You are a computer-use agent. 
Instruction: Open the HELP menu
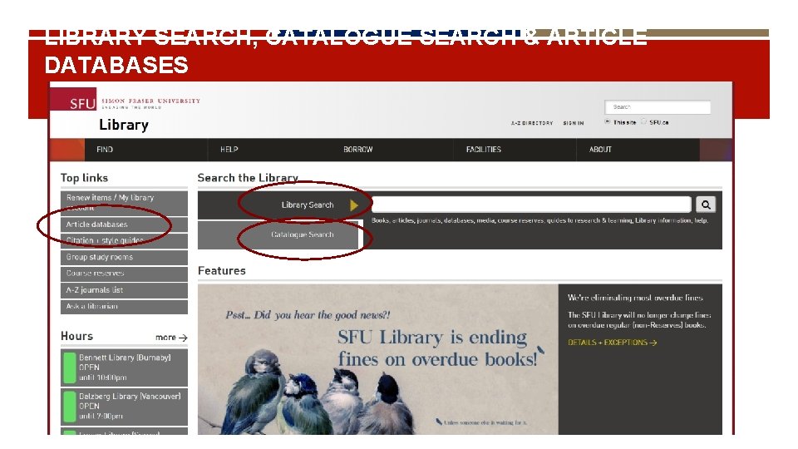229,149
